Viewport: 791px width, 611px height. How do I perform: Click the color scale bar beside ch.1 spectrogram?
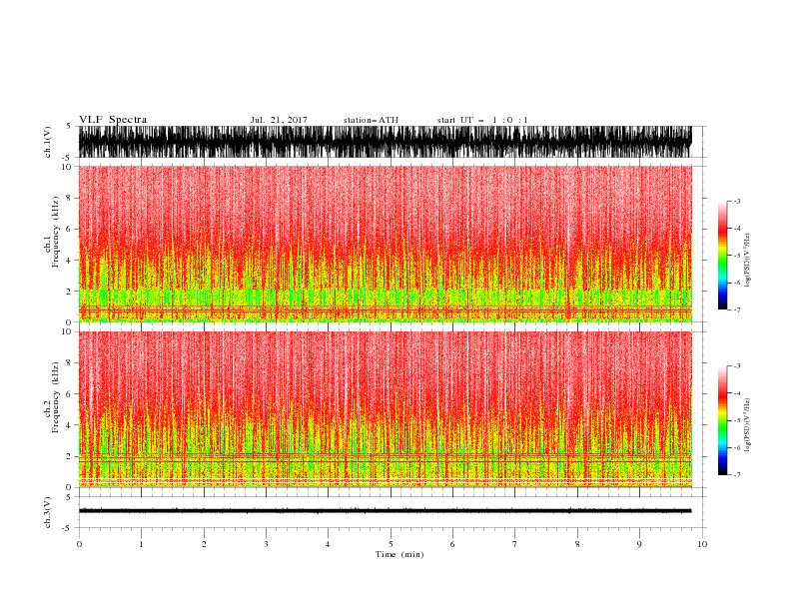722,255
